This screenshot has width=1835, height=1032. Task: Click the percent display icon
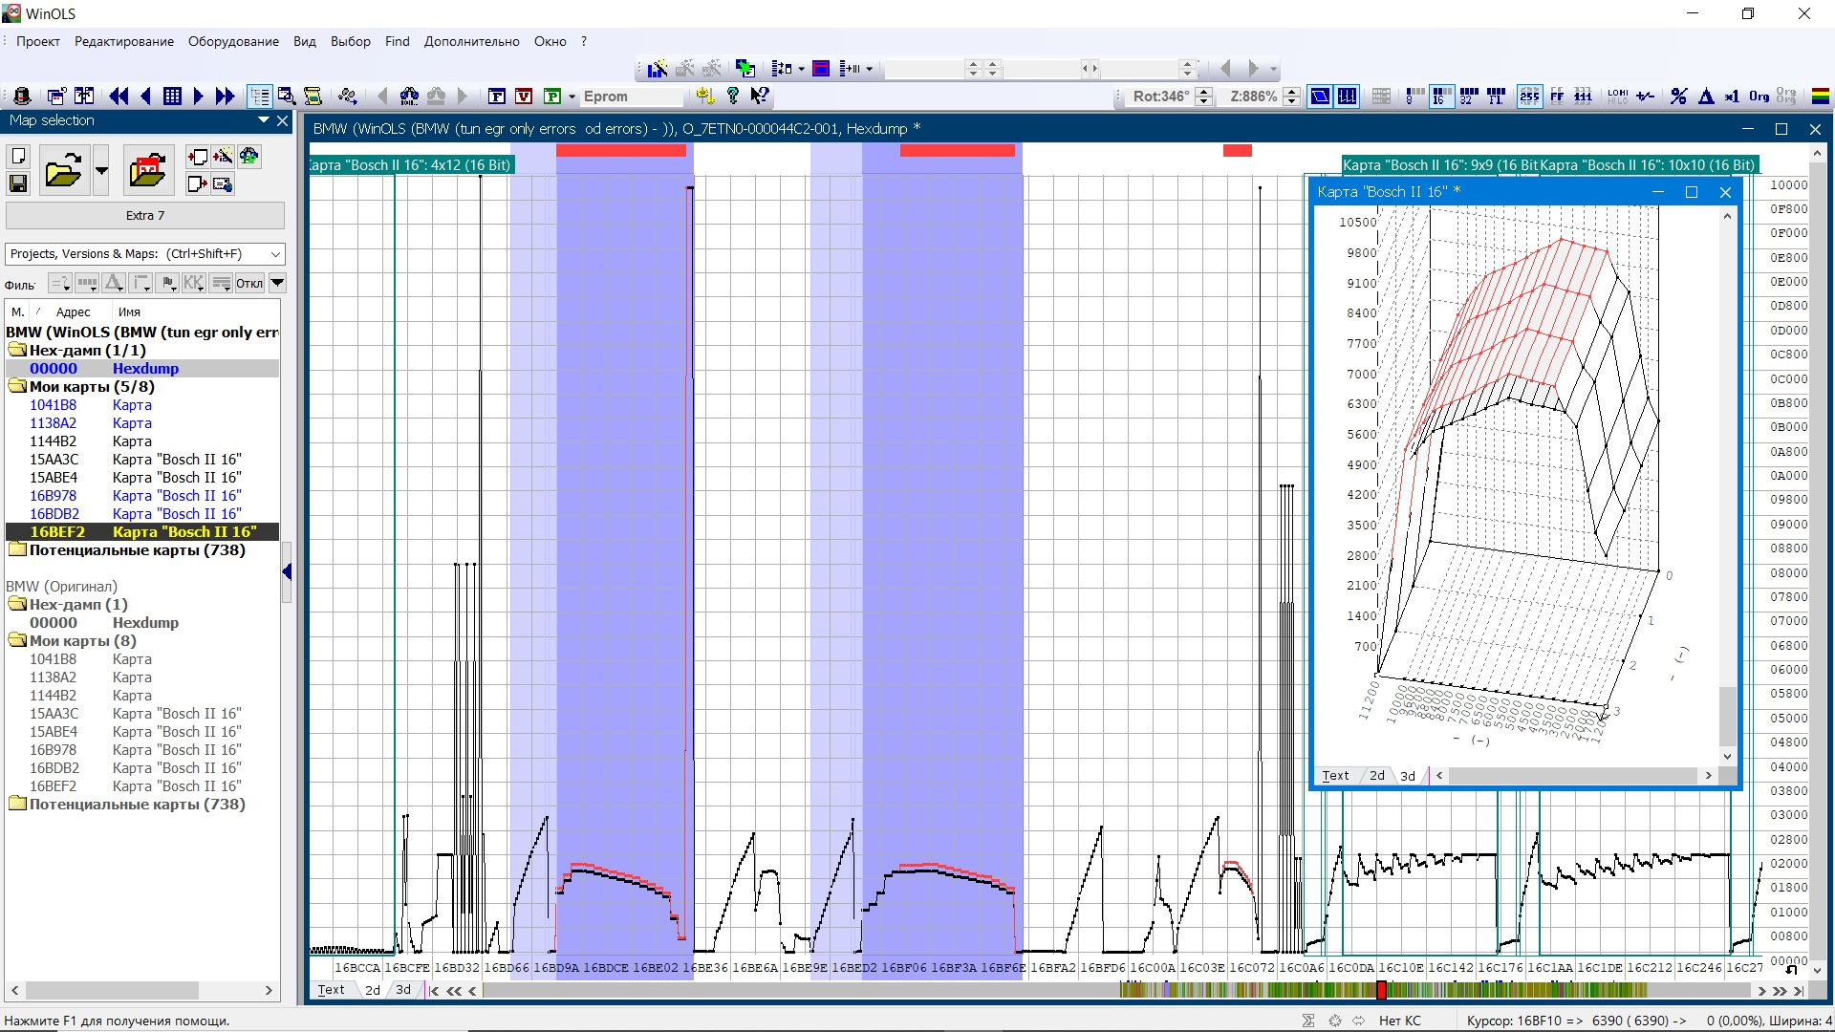point(1678,96)
